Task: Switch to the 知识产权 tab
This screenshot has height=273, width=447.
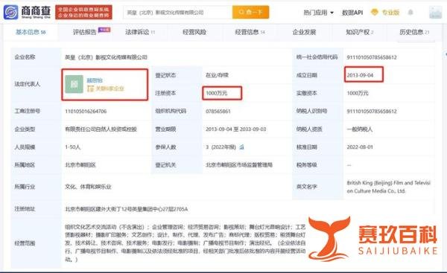Action: coord(360,32)
